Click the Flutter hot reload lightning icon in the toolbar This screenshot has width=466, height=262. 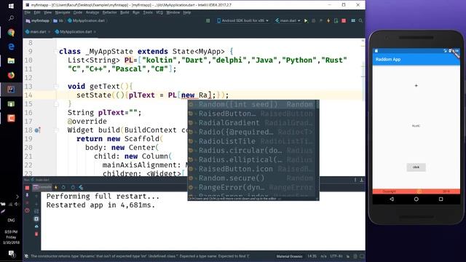[328, 21]
